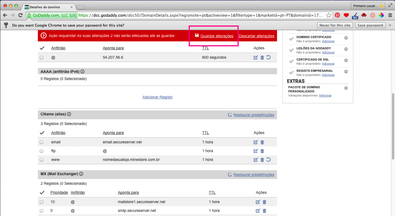Go back to the previous page
The image size is (395, 216).
[5, 15]
